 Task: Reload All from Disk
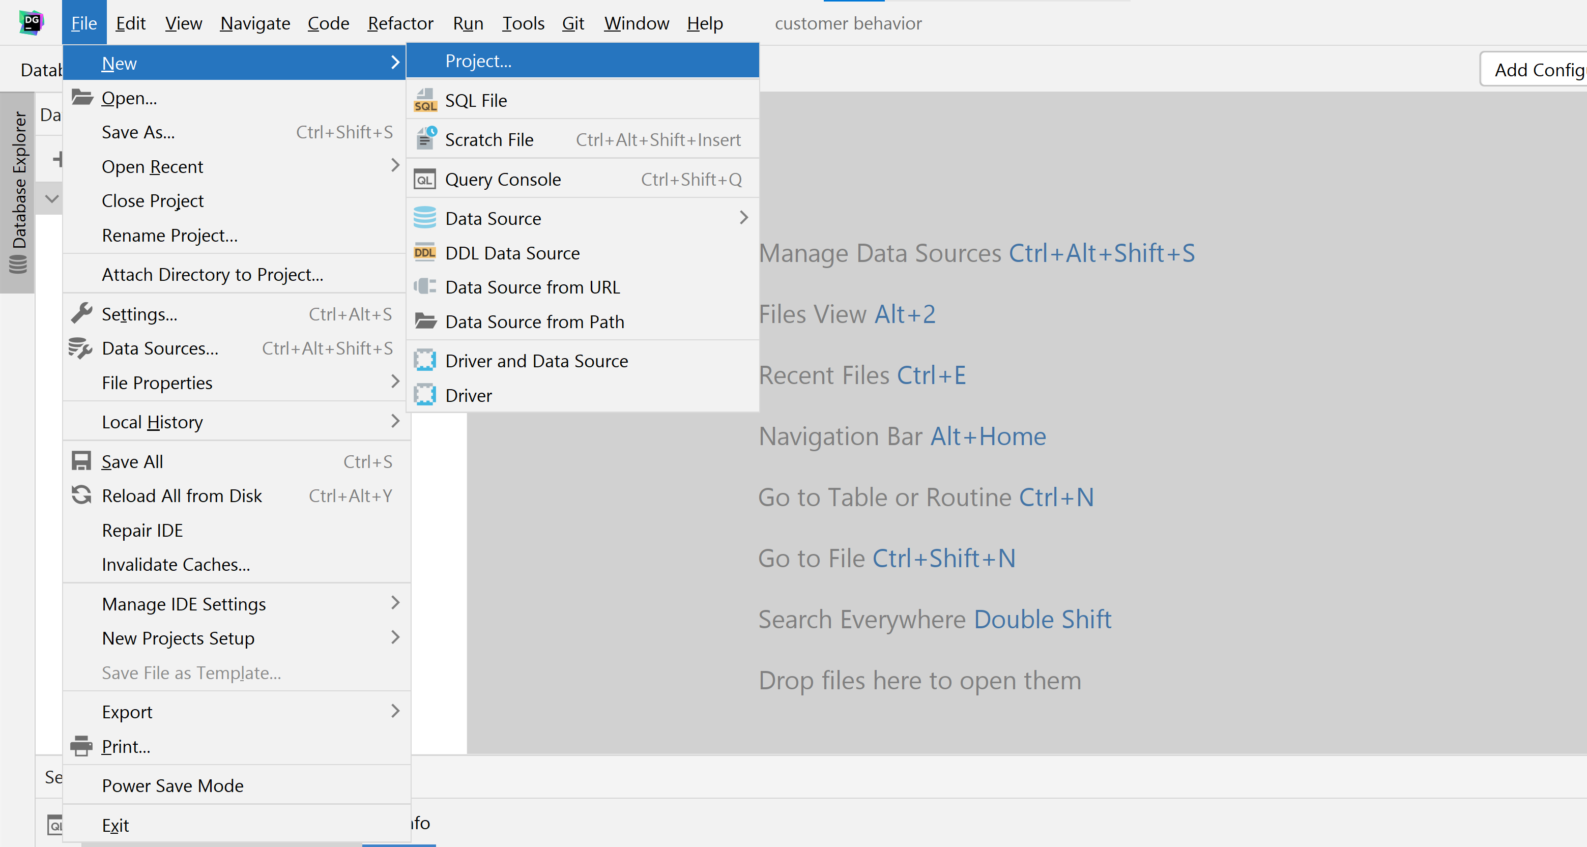[182, 495]
